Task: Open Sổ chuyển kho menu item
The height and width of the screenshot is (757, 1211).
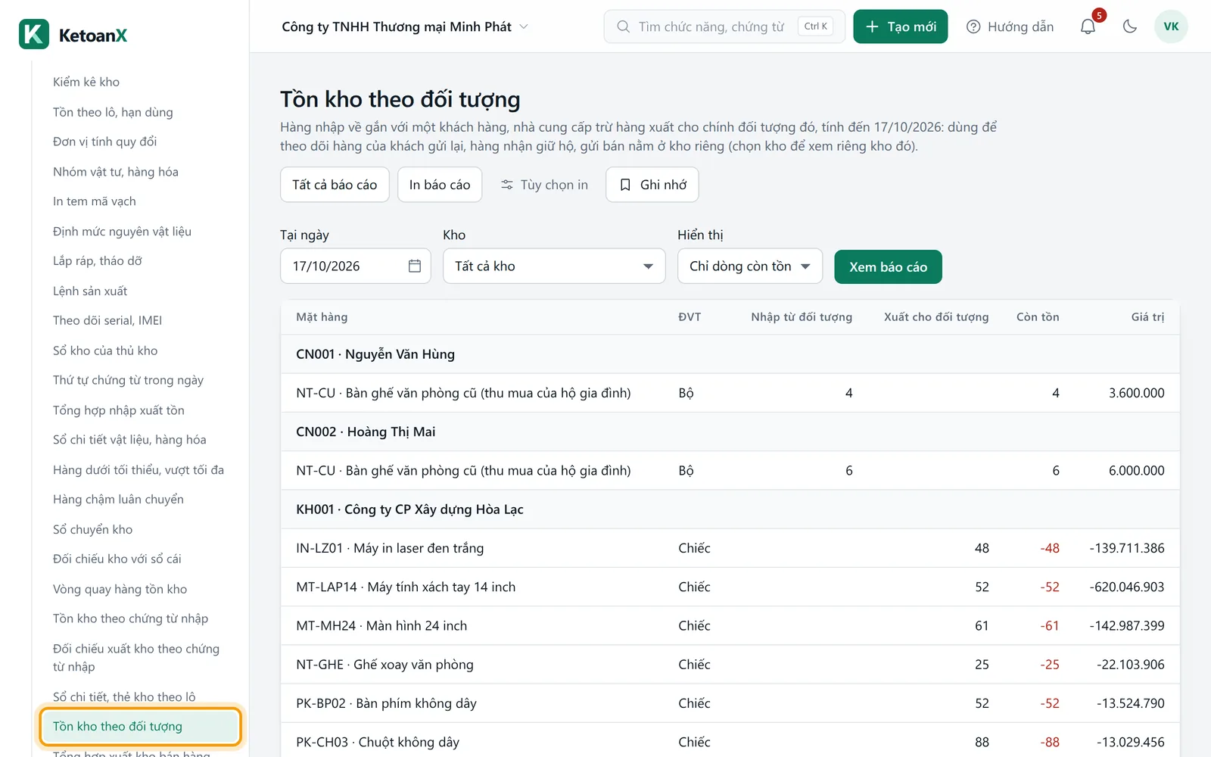Action: pos(92,529)
